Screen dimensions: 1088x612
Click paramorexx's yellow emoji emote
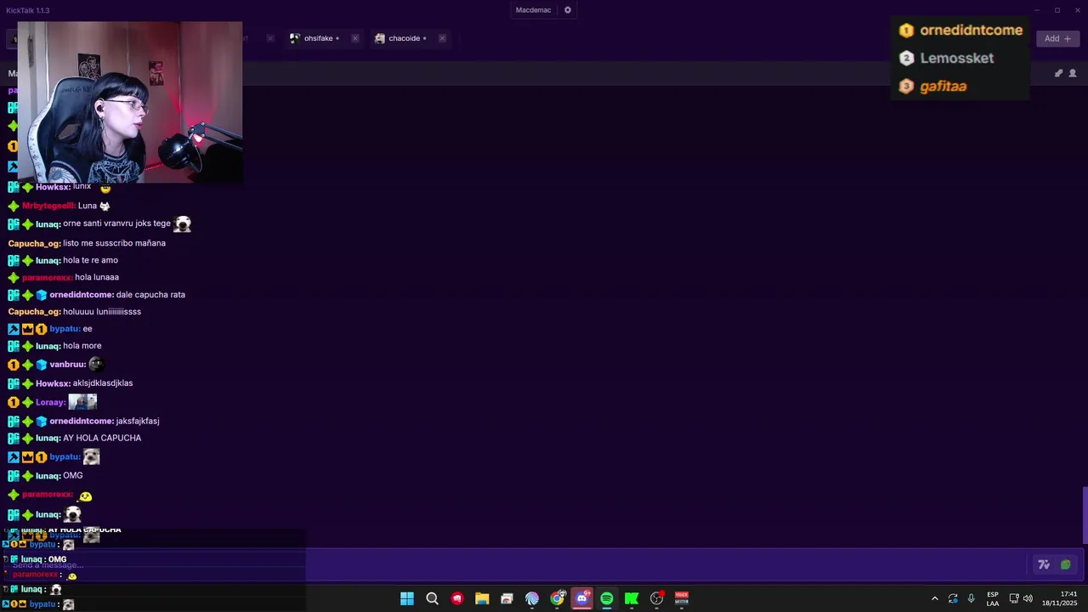tap(85, 496)
